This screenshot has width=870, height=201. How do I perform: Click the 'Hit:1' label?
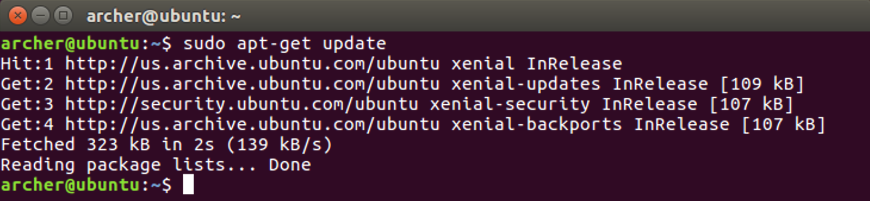pyautogui.click(x=27, y=64)
